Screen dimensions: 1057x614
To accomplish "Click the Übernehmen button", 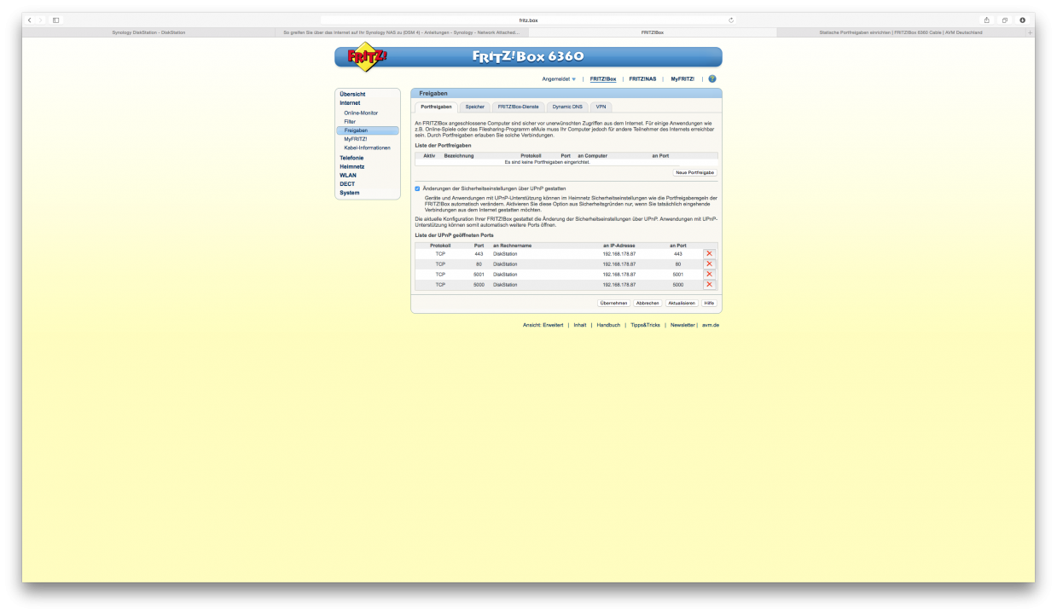I will point(614,303).
